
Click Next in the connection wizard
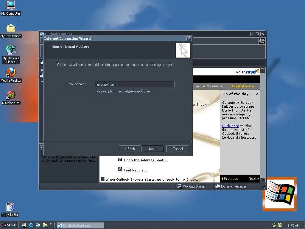(x=152, y=149)
